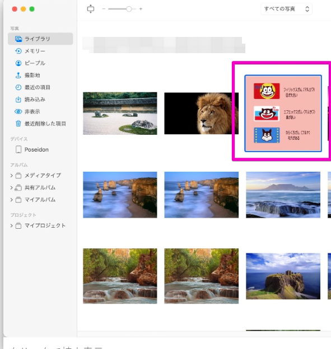Select the first forest waterfall photo

click(120, 276)
